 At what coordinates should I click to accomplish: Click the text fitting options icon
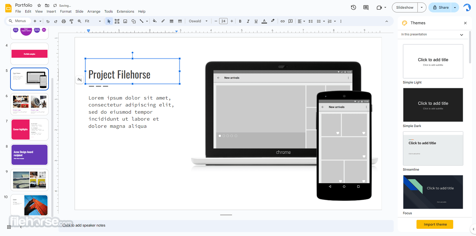click(80, 79)
